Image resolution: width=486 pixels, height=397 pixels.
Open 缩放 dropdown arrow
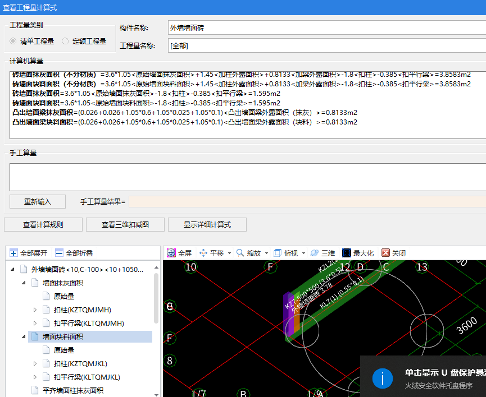266,253
